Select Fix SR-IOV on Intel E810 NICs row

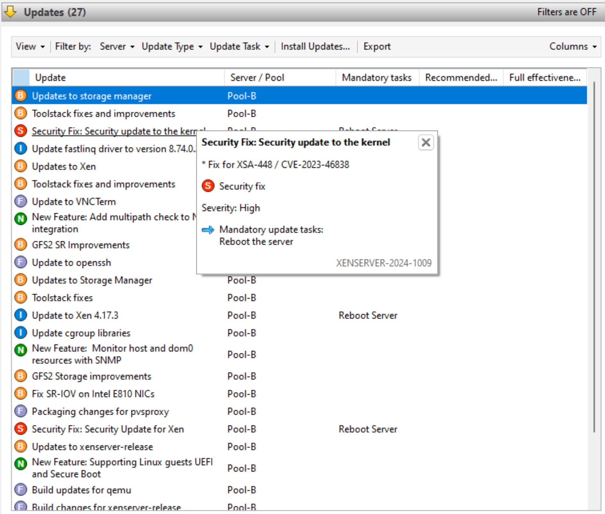pos(299,394)
